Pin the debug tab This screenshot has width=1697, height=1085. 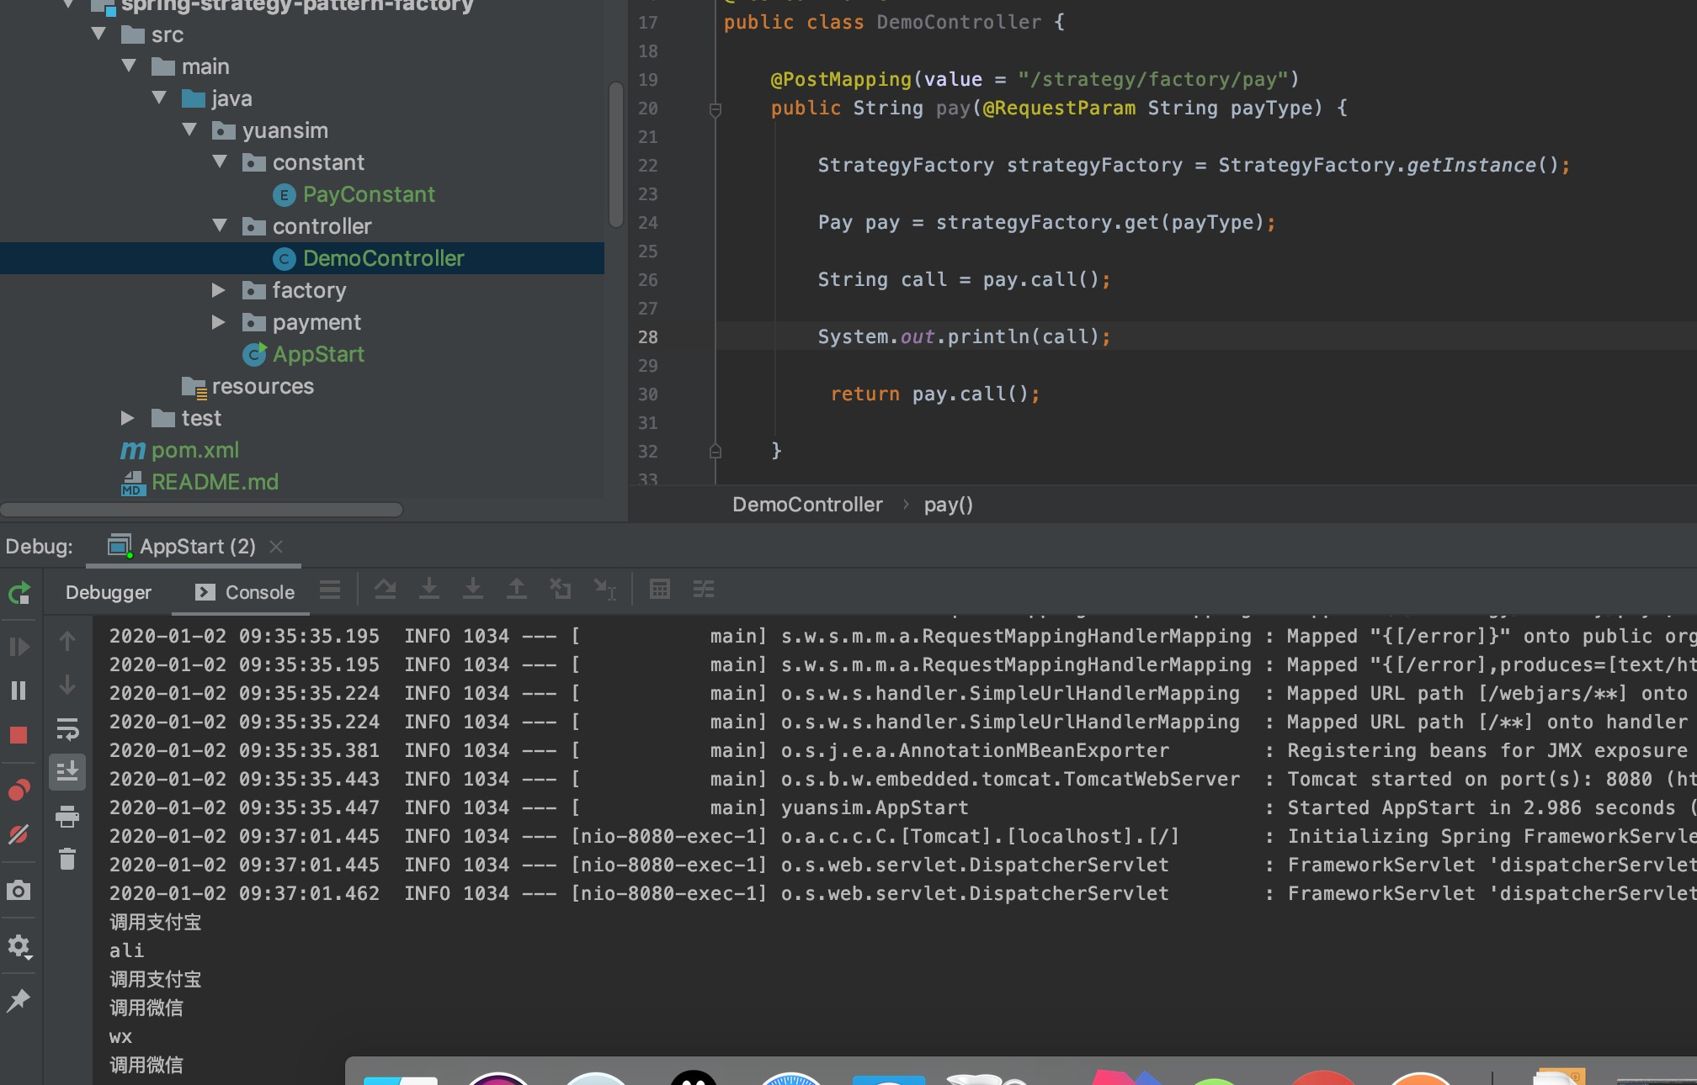click(19, 1000)
